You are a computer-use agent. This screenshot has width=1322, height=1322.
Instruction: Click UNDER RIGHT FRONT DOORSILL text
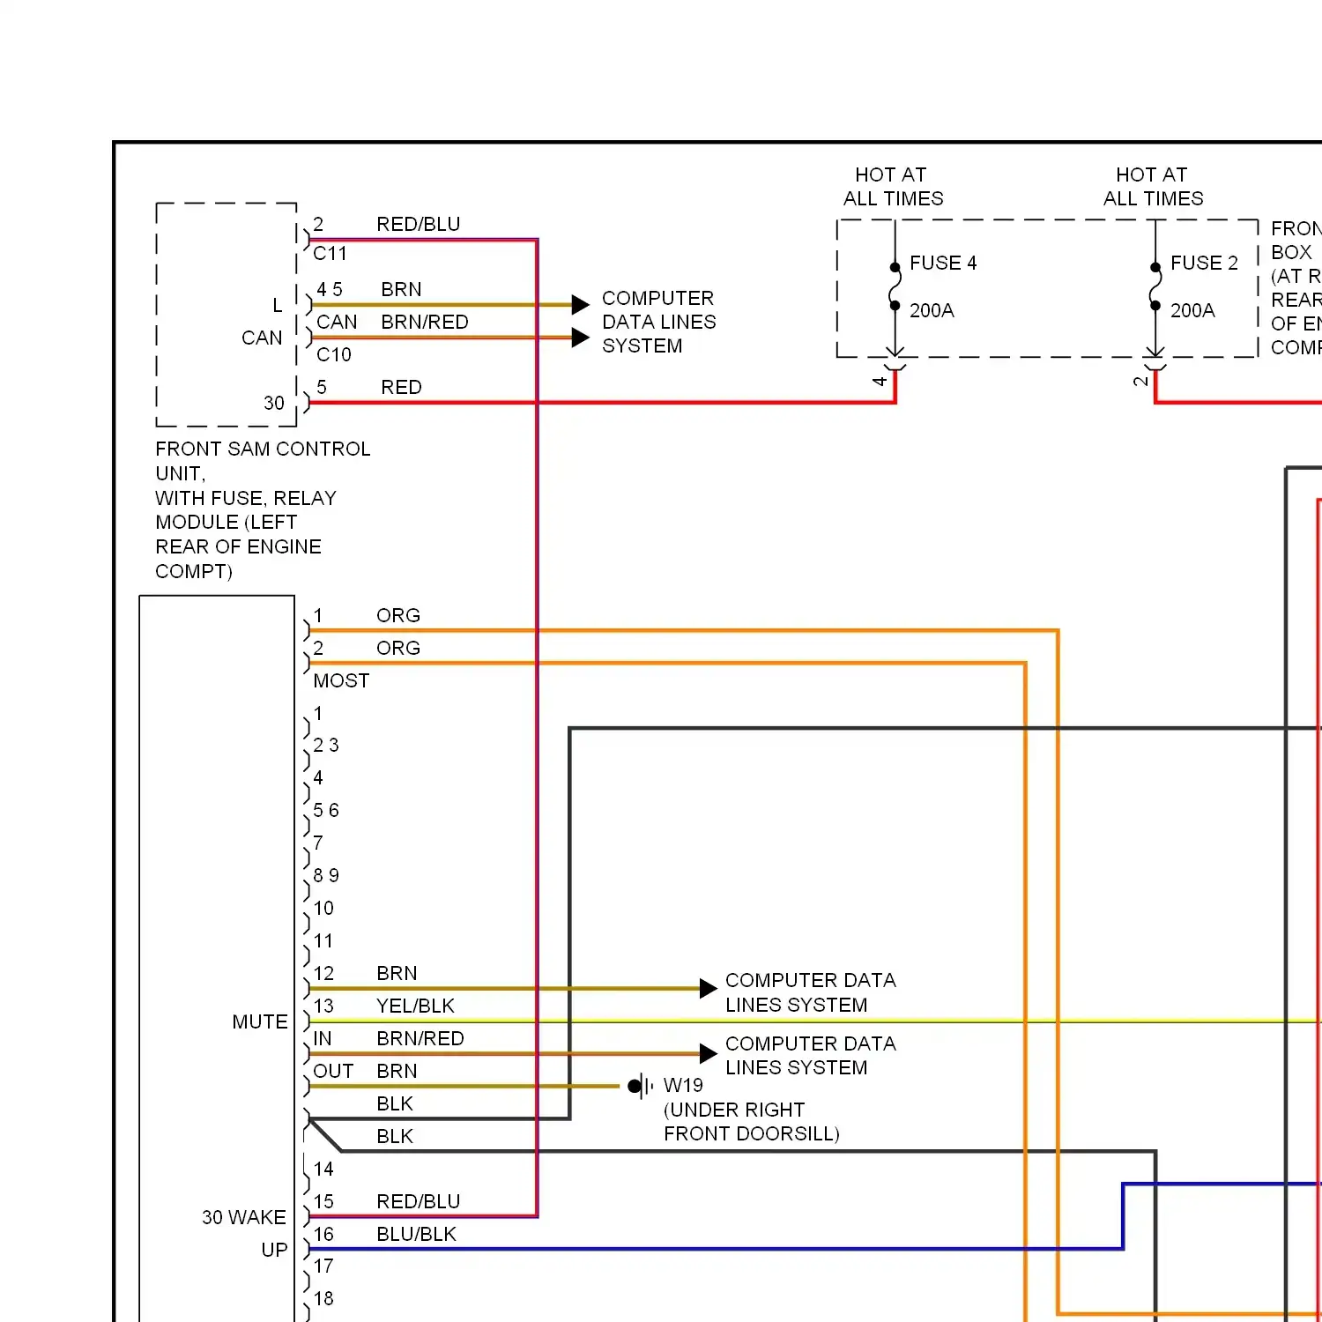(752, 1121)
